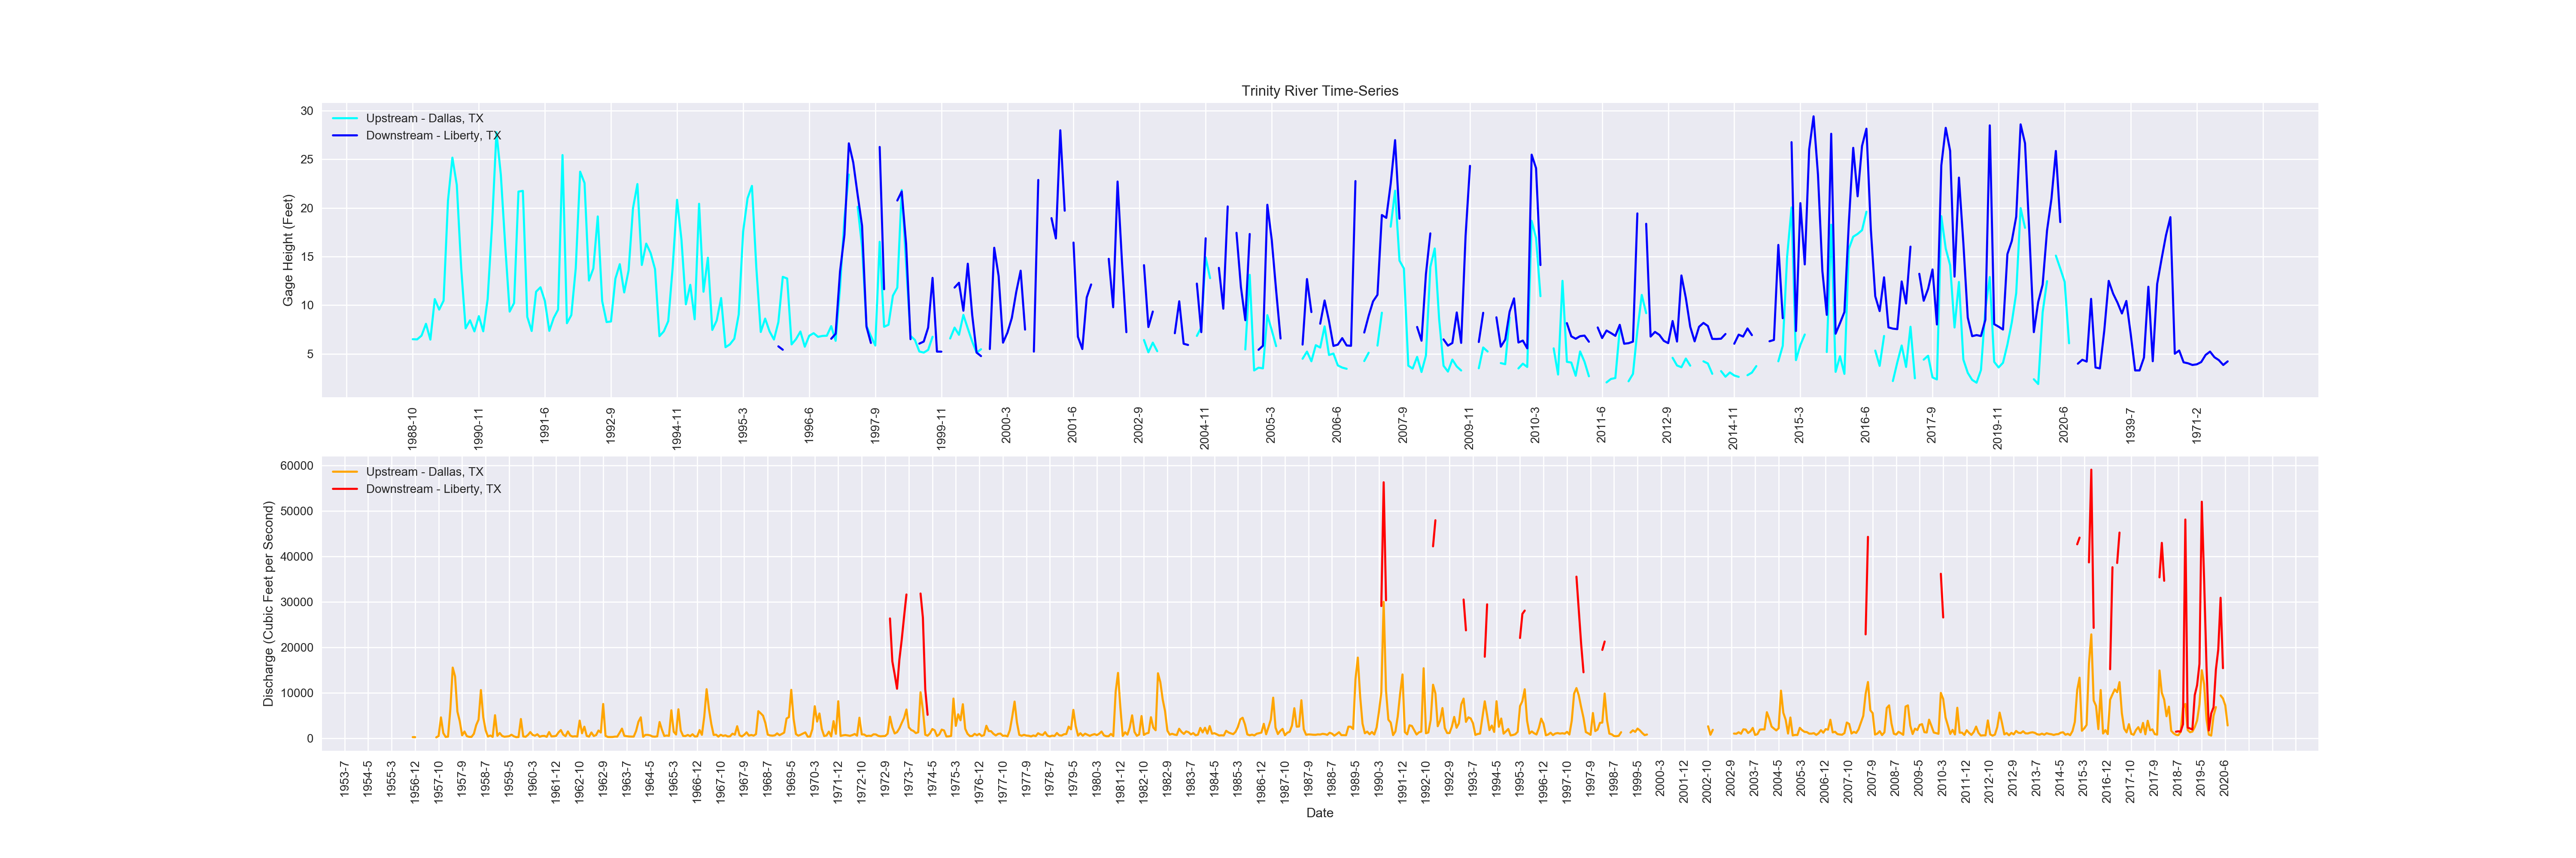Select 'Downstream - Liberty, TX' label in bottom legend
Screen dimensions: 2576x858
click(433, 489)
